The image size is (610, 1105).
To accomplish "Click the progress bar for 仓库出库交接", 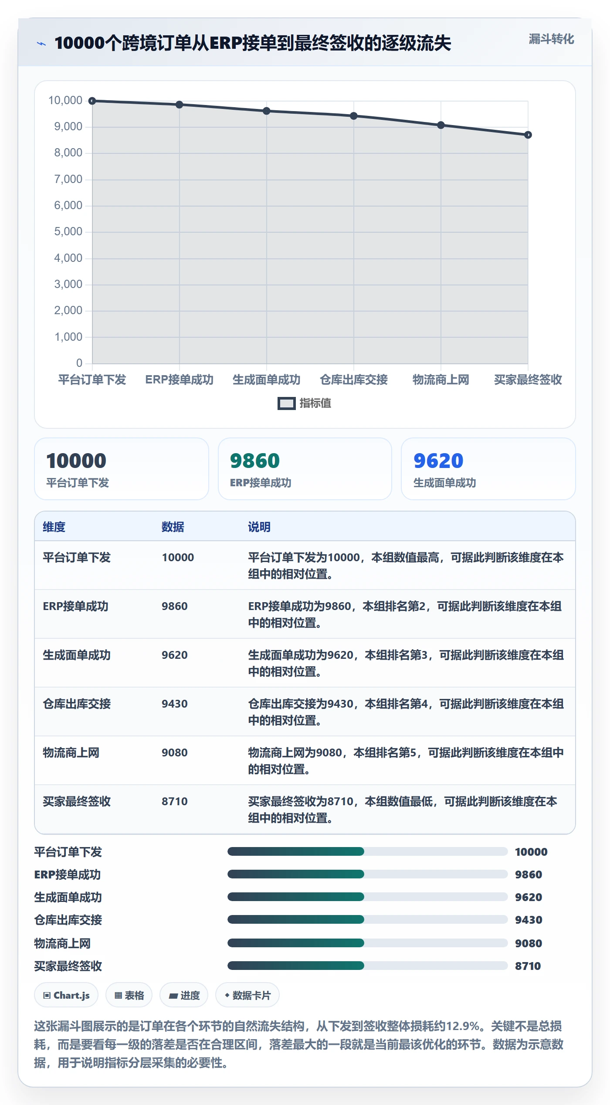I will point(368,919).
